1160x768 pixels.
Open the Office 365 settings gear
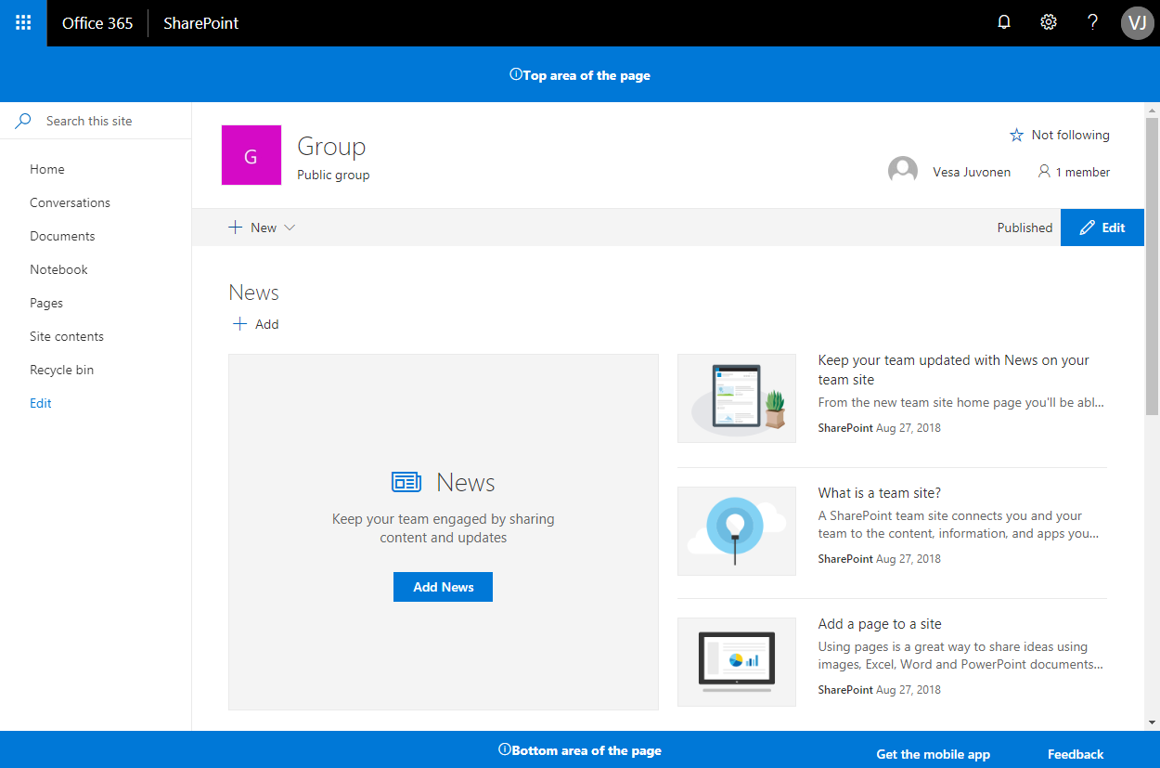click(1048, 21)
